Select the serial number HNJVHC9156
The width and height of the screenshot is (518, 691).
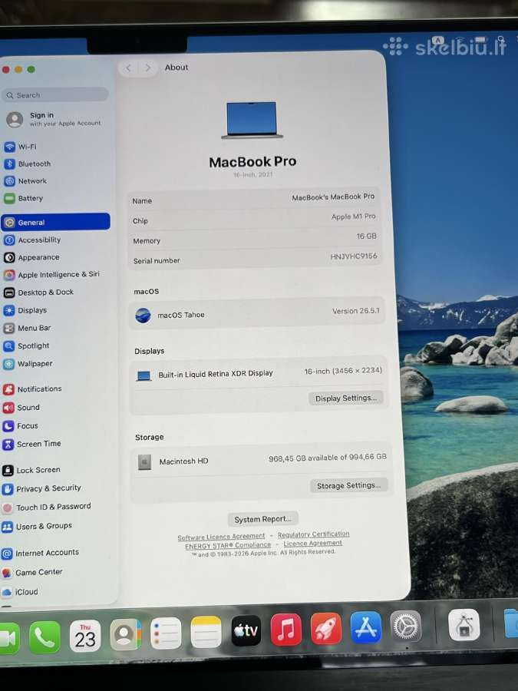click(354, 256)
